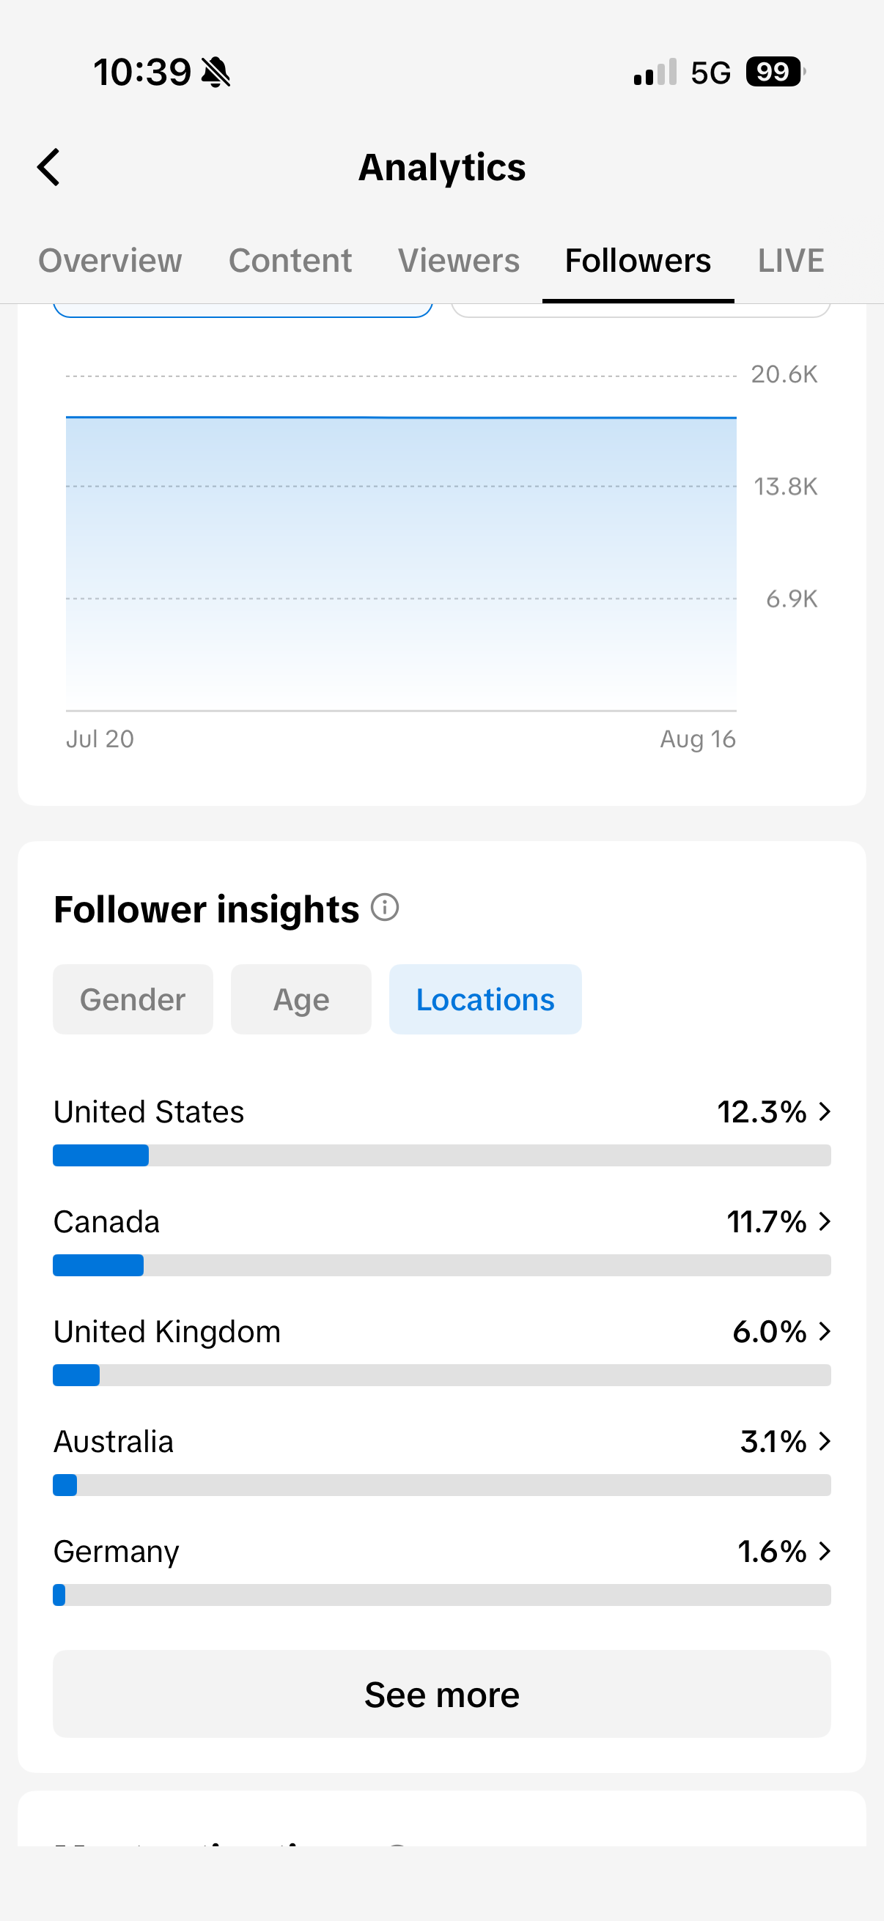Open Follower insights info icon
Image resolution: width=884 pixels, height=1921 pixels.
pyautogui.click(x=385, y=908)
